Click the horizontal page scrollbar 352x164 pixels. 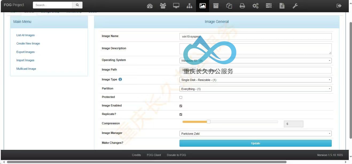(x=147, y=162)
